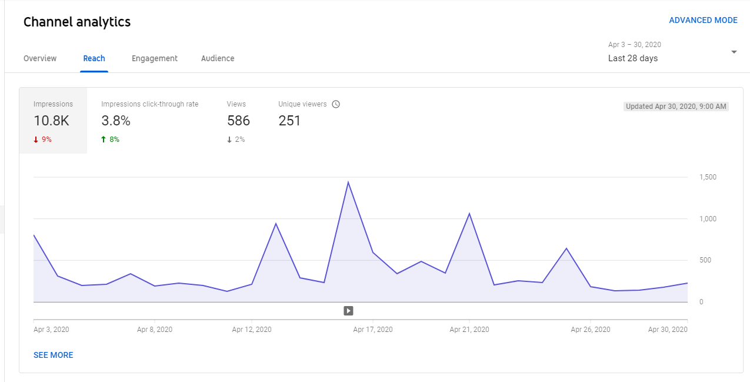Screen dimensions: 750x382
Task: Click the green up arrow under click-through rate
Action: [104, 139]
